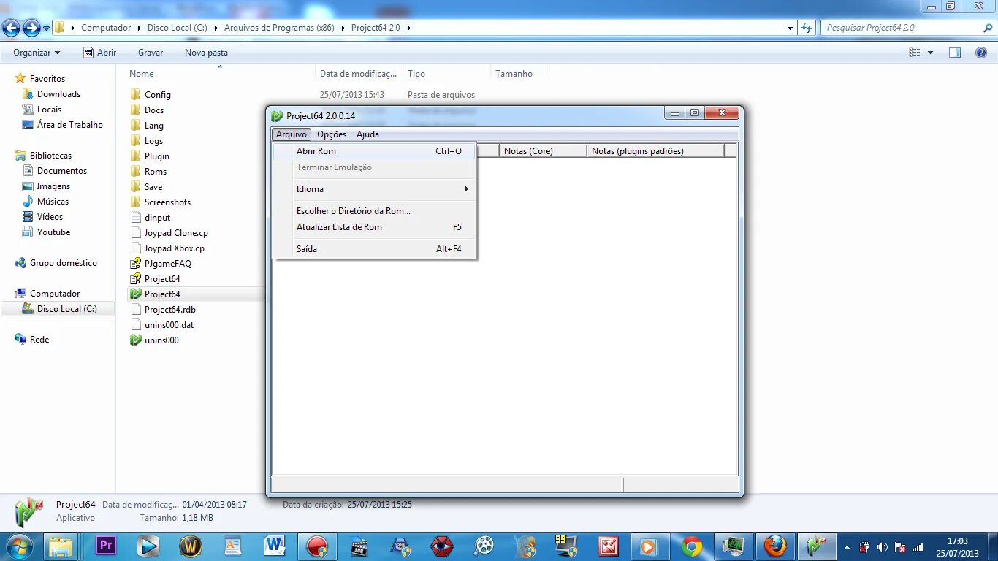The height and width of the screenshot is (561, 998).
Task: Click the address bar history dropdown
Action: coord(790,28)
